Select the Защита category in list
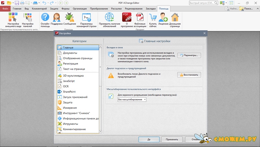Viewport: 260px width, 147px height. click(x=78, y=102)
